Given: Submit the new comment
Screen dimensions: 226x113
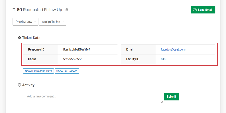Looking at the screenshot, I should [x=171, y=97].
